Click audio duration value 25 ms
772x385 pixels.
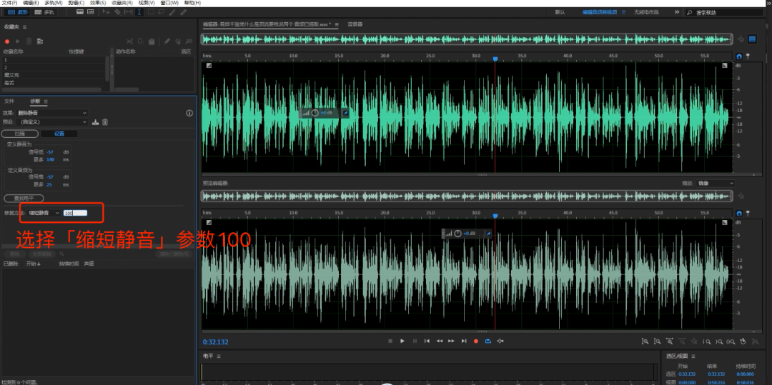tap(49, 184)
